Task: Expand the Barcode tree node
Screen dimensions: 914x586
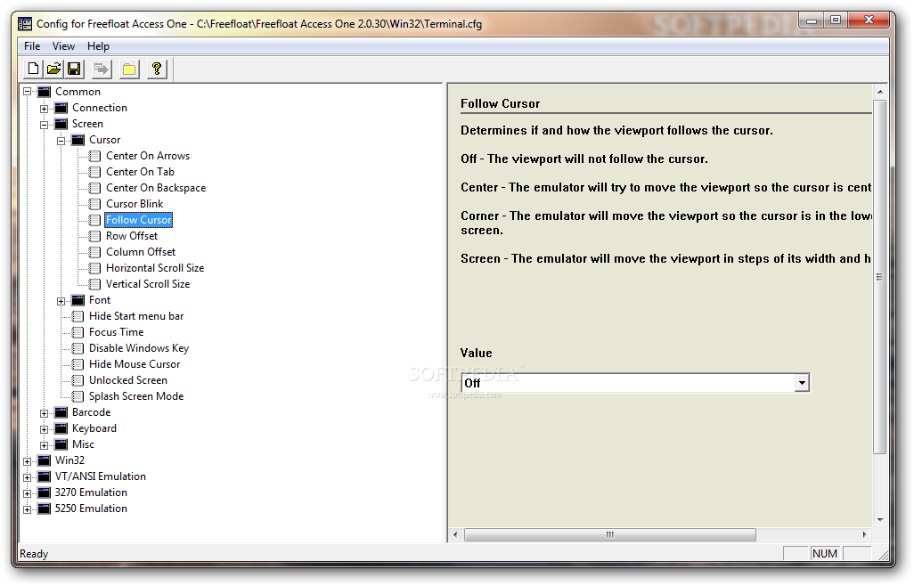Action: [45, 413]
